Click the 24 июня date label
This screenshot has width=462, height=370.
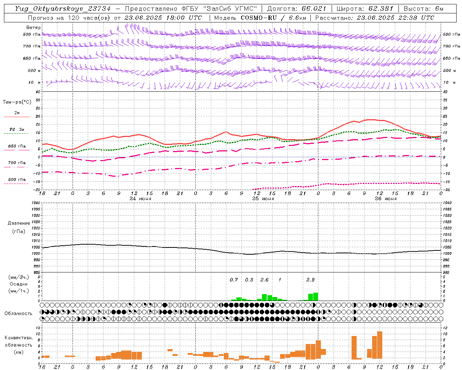click(x=141, y=199)
